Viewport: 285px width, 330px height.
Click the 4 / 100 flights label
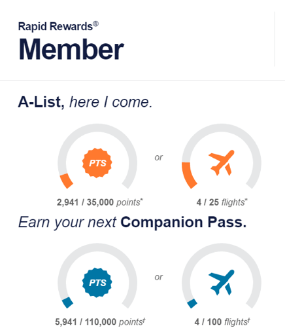click(222, 322)
